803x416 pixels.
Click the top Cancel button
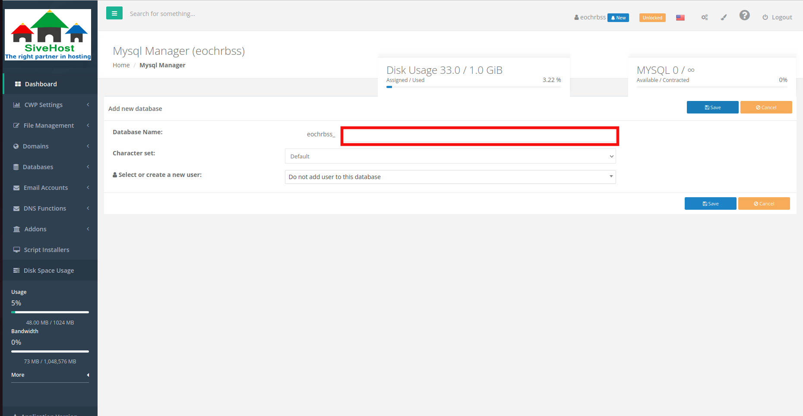766,107
